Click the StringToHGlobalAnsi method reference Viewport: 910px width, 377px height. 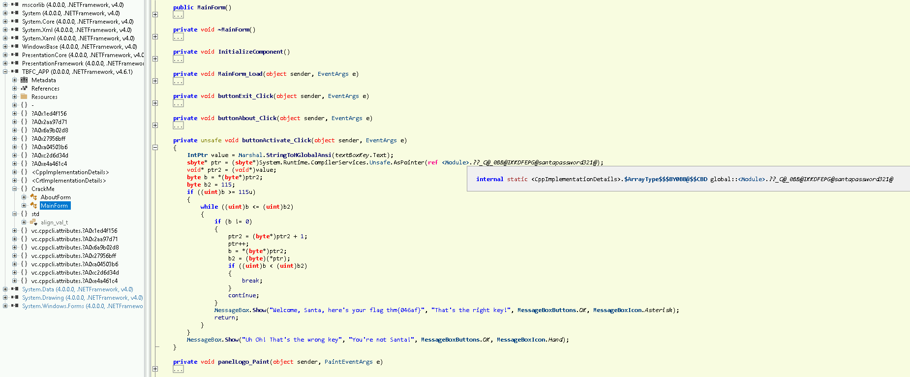click(299, 155)
